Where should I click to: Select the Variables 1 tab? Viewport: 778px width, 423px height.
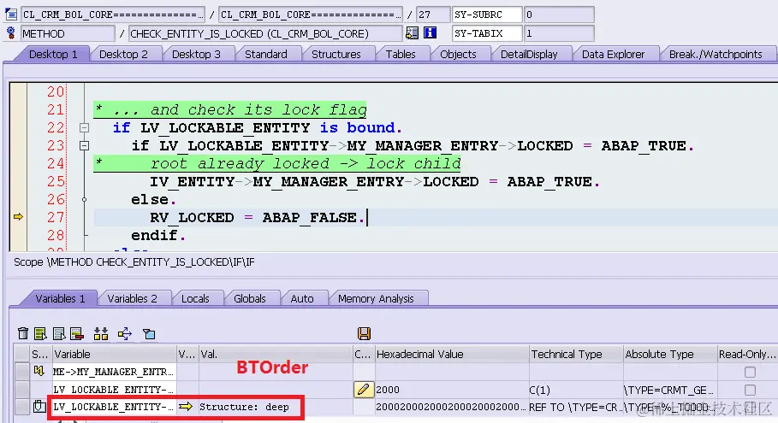point(60,299)
